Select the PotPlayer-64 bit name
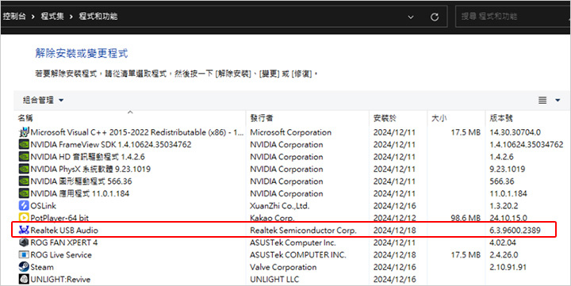571x286 pixels. click(x=59, y=218)
